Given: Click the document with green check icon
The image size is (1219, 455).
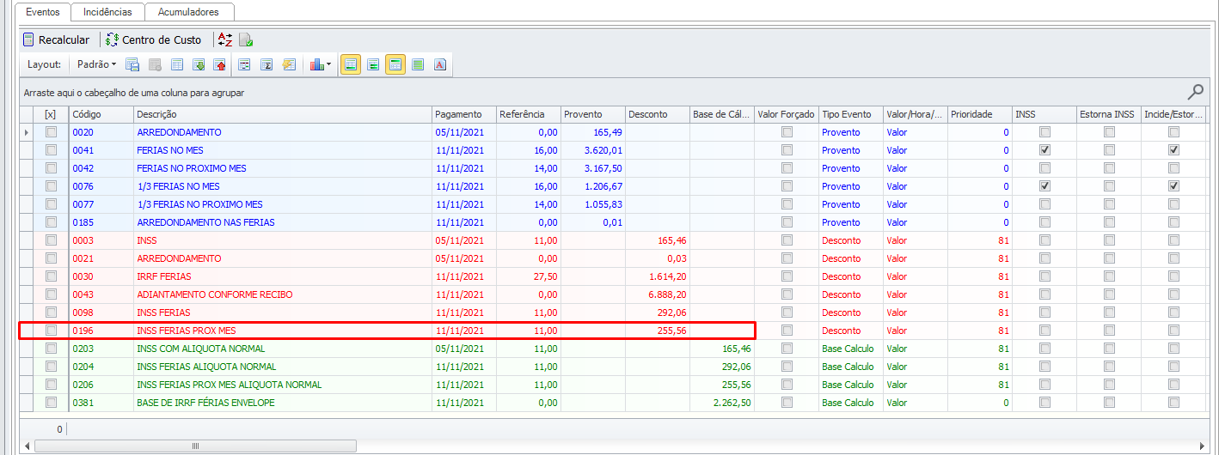Looking at the screenshot, I should pos(246,39).
